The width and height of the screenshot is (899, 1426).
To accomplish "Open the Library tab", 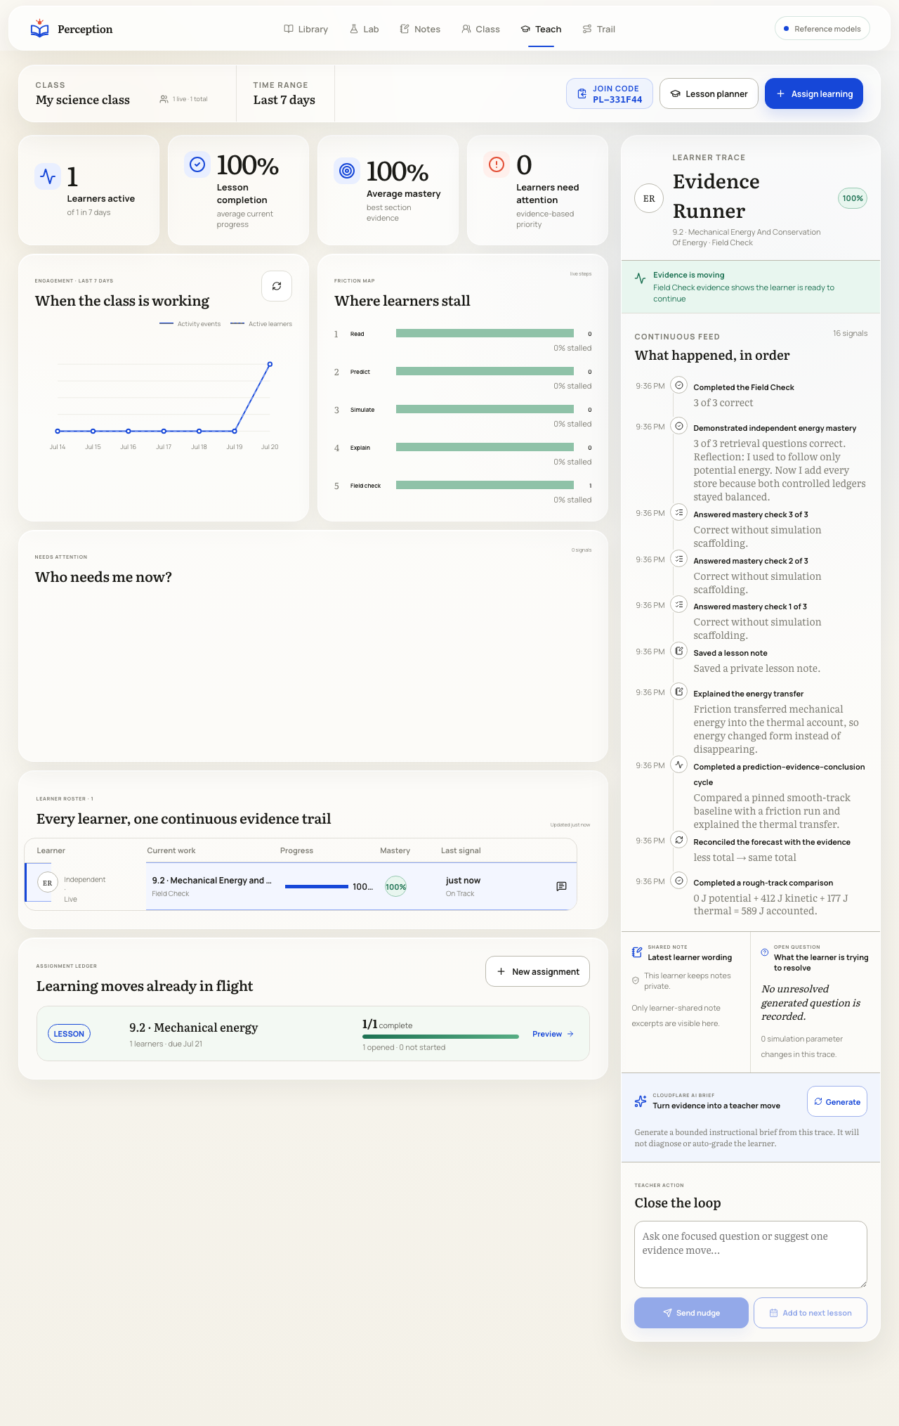I will 306,29.
